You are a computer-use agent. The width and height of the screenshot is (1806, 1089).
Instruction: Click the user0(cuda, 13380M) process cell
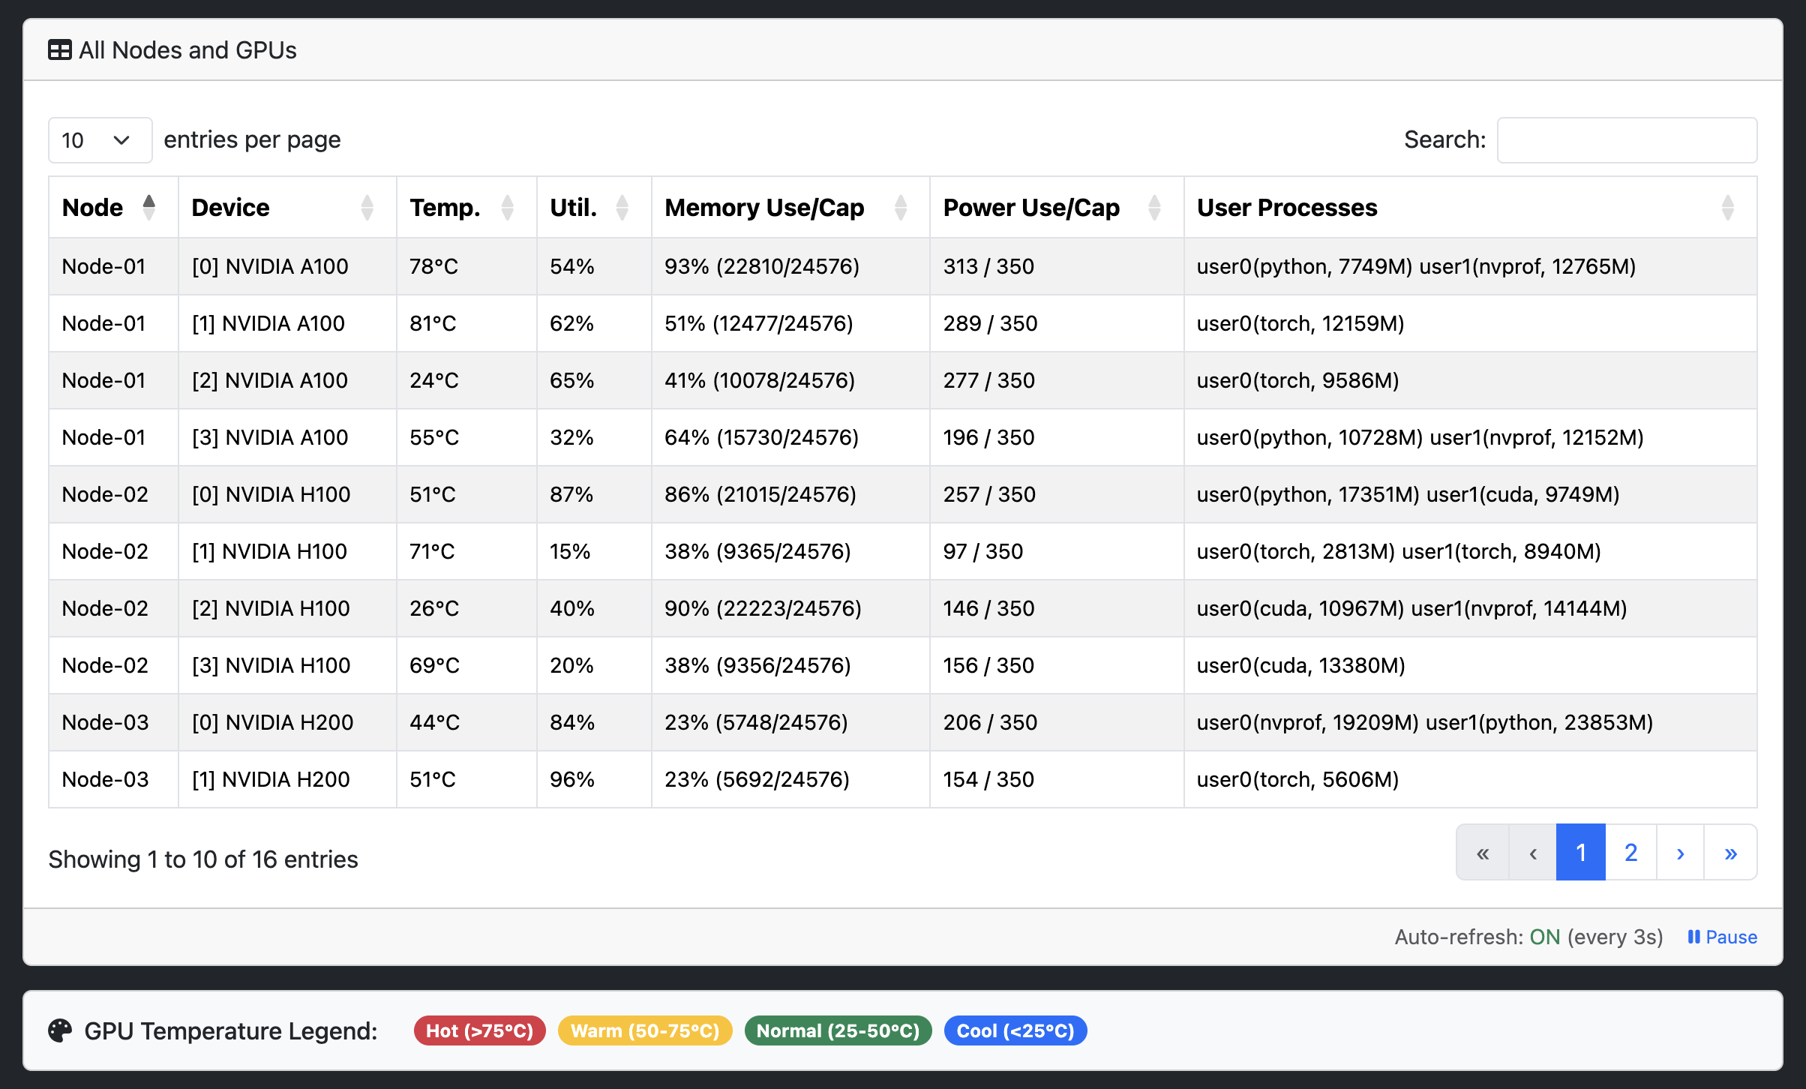[1471, 665]
